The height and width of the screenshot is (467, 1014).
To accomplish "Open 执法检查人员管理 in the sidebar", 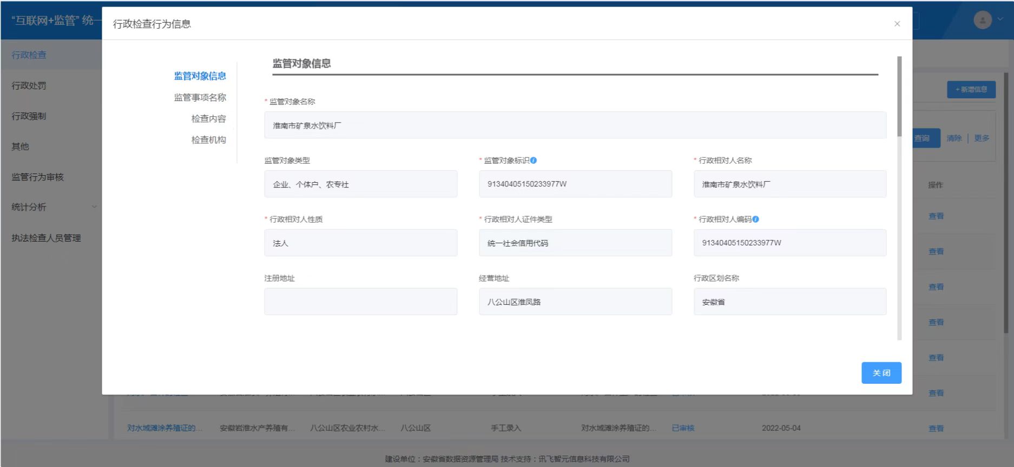I will pyautogui.click(x=47, y=238).
